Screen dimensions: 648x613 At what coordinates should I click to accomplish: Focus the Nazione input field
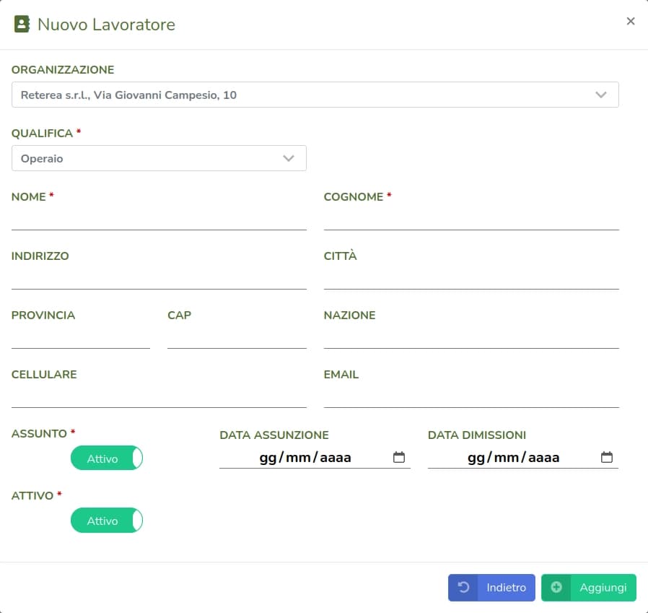pyautogui.click(x=471, y=336)
